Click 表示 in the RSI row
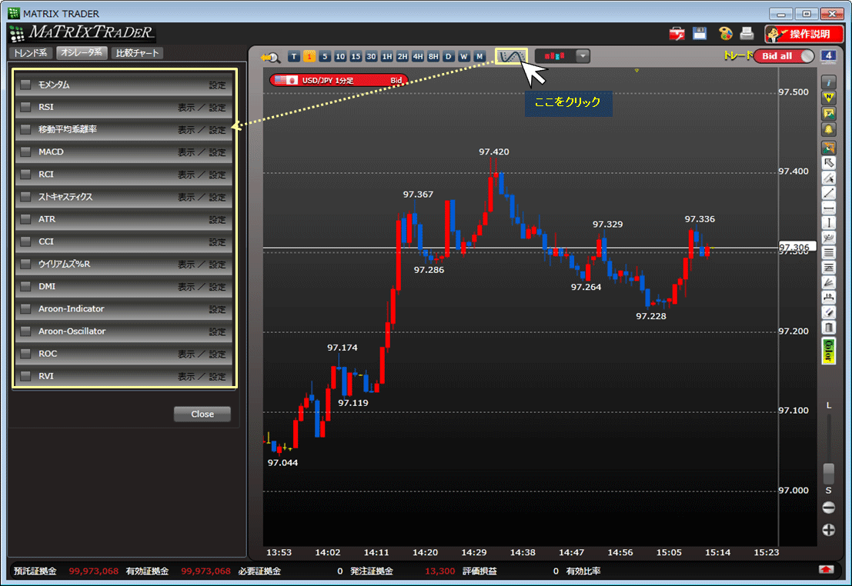The height and width of the screenshot is (586, 852). pyautogui.click(x=185, y=108)
